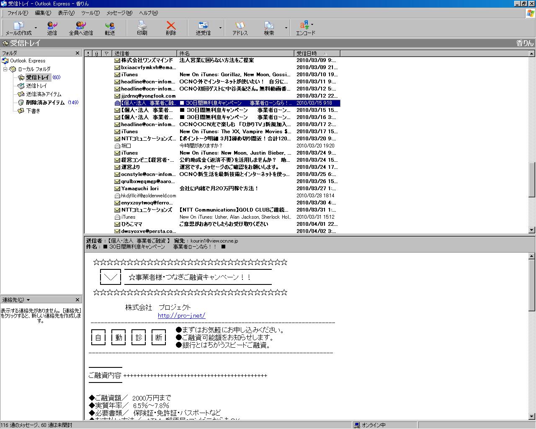Click the envelope icon of dwsyoxve@persta message
This screenshot has width=536, height=429.
click(x=117, y=231)
